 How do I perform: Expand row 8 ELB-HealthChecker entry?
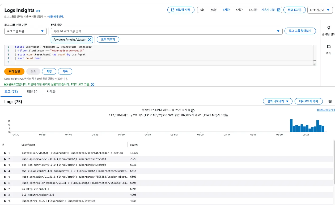click(5, 195)
